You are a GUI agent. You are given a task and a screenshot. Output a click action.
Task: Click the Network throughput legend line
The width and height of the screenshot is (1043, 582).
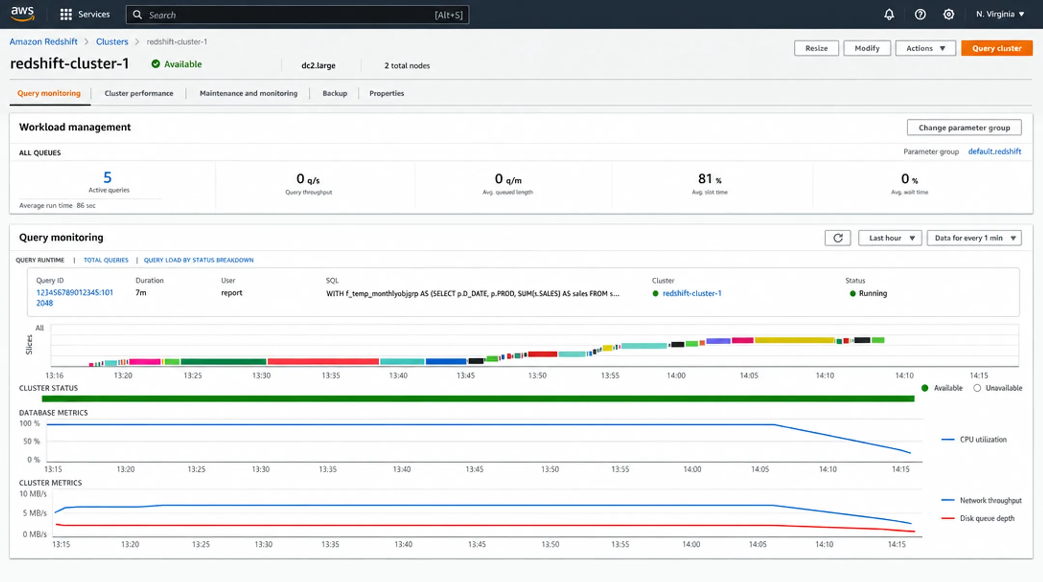click(948, 500)
